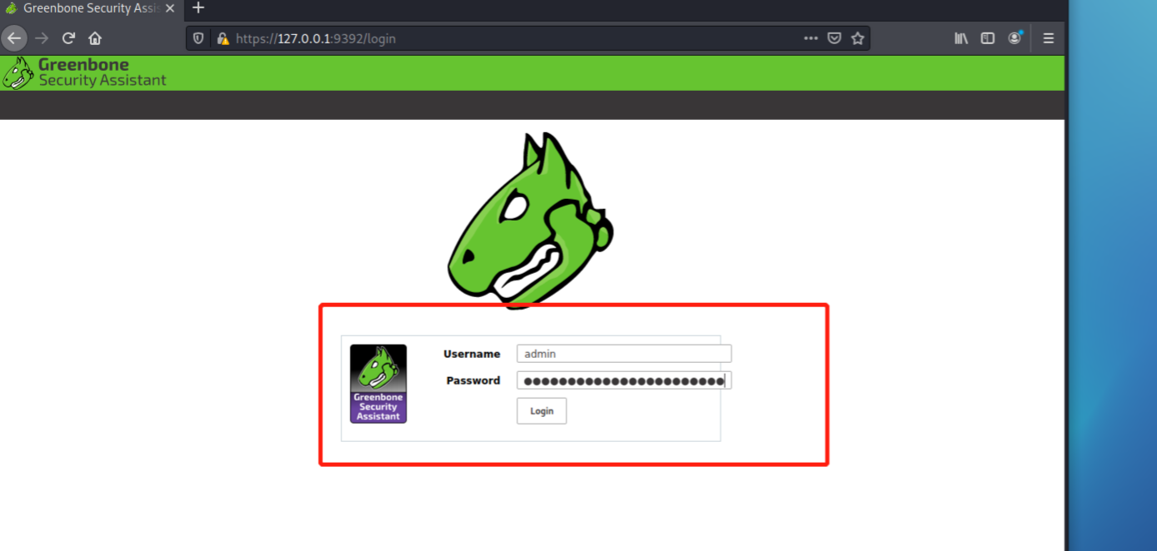This screenshot has height=551, width=1157.
Task: Save page to Pocket icon
Action: coord(834,38)
